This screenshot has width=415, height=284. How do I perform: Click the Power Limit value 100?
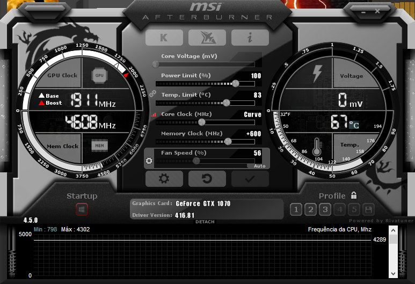pyautogui.click(x=256, y=76)
